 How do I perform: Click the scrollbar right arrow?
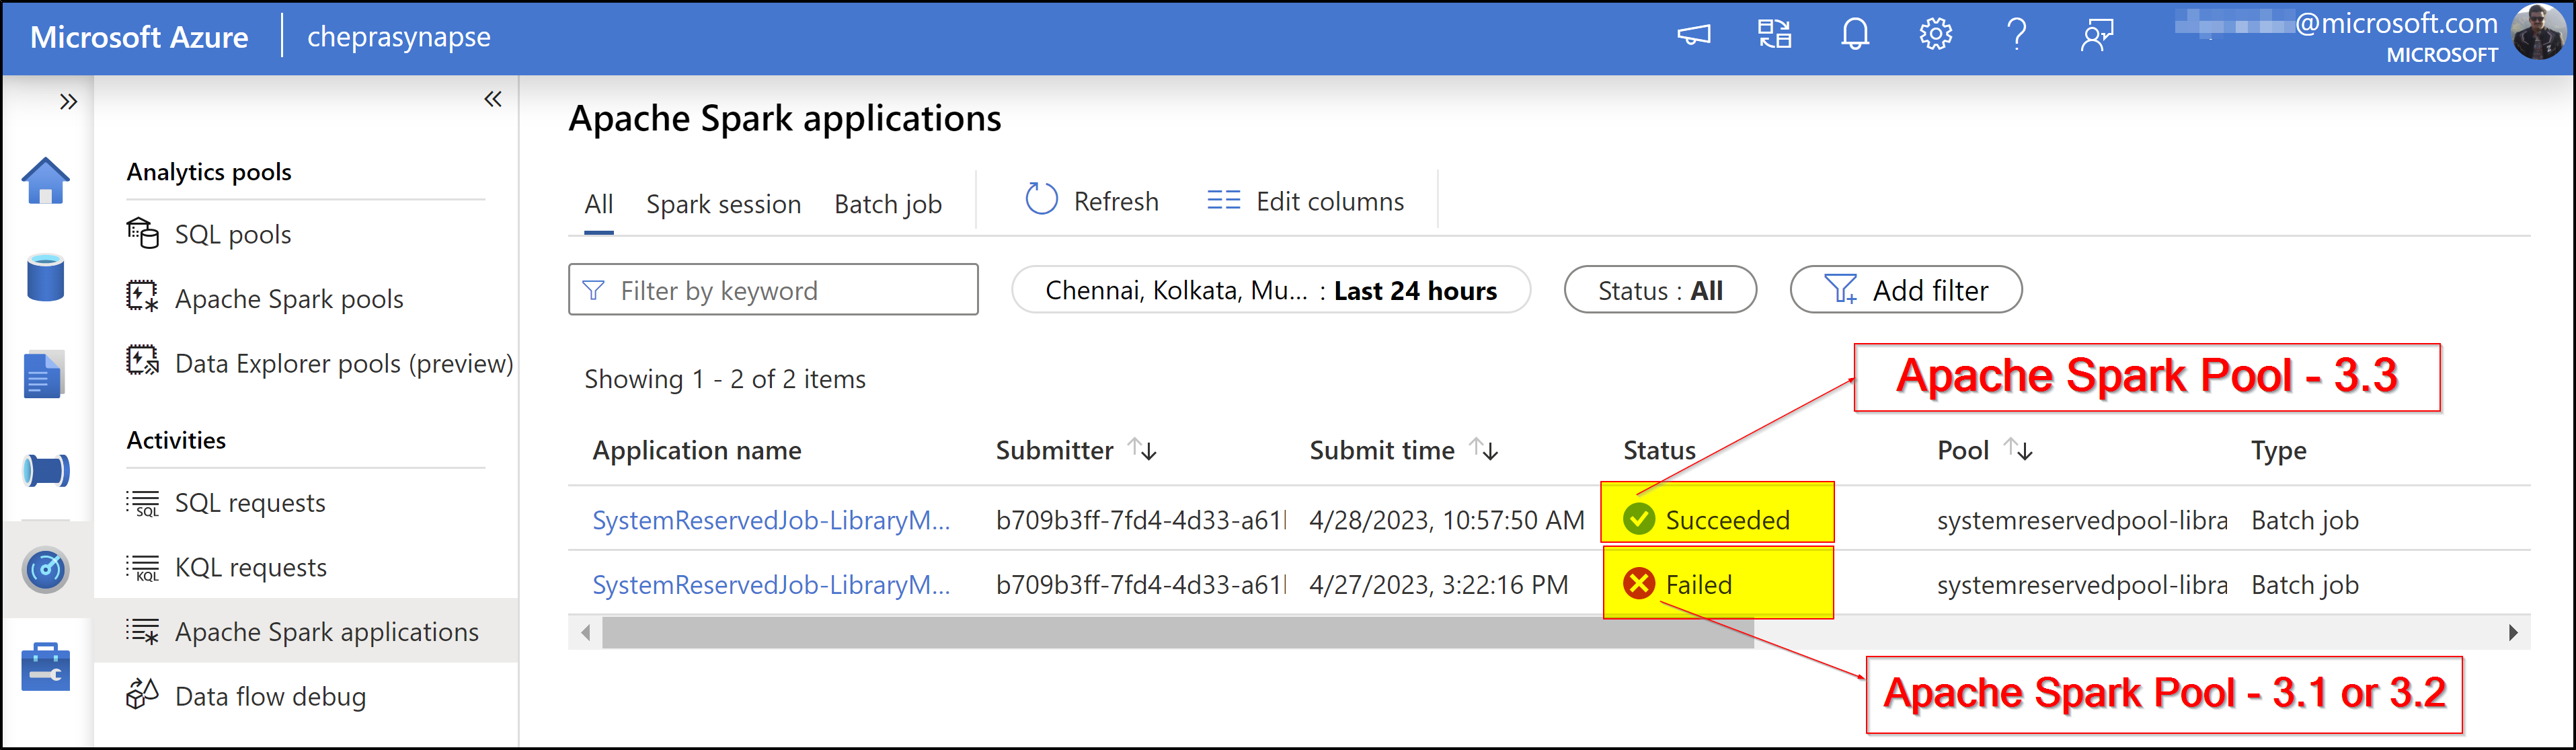2513,632
